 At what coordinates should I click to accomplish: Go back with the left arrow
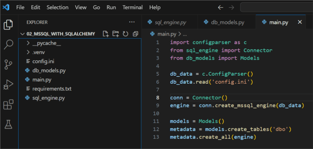[220, 7]
